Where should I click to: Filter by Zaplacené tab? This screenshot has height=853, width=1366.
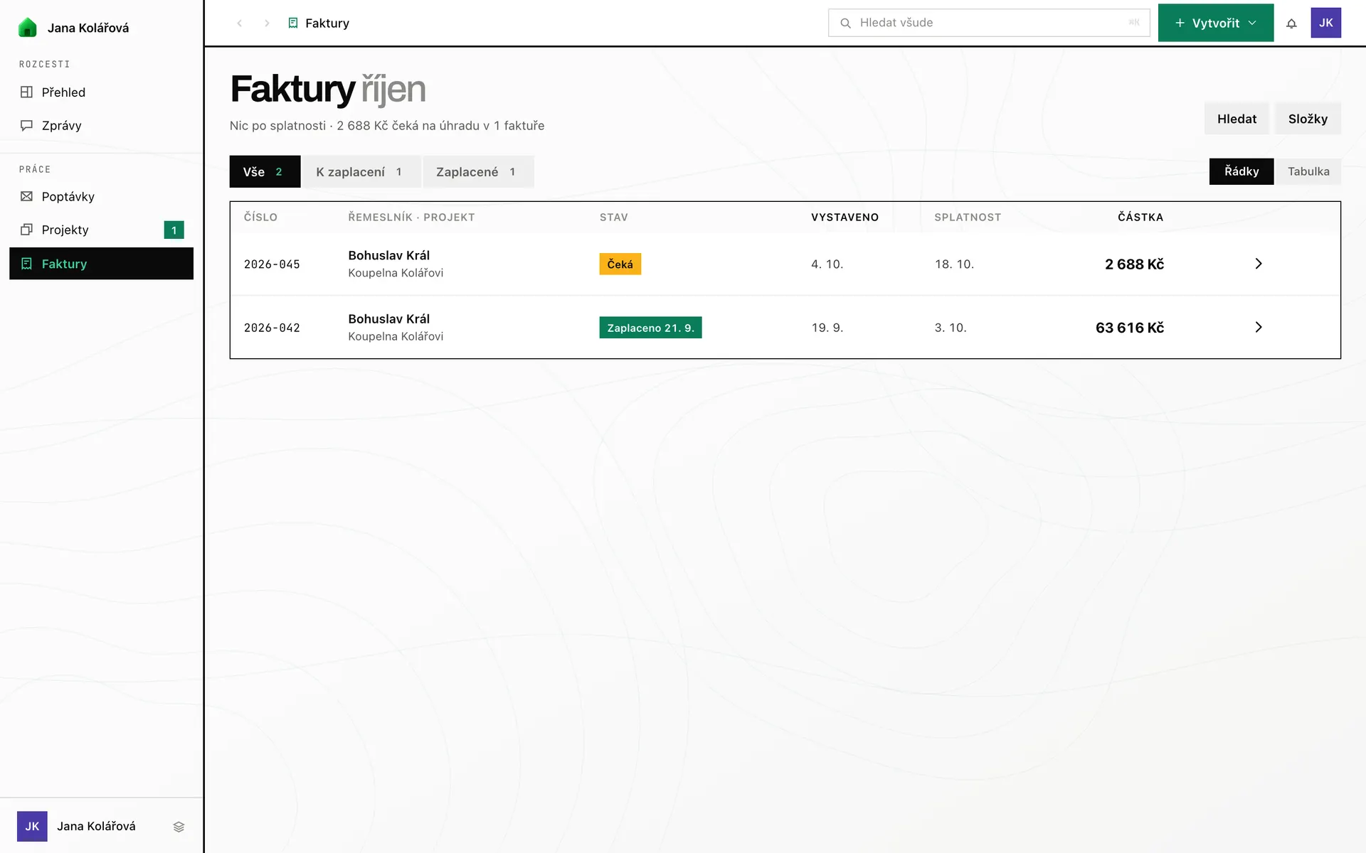point(477,171)
